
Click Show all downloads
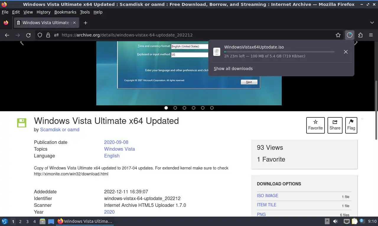click(233, 69)
